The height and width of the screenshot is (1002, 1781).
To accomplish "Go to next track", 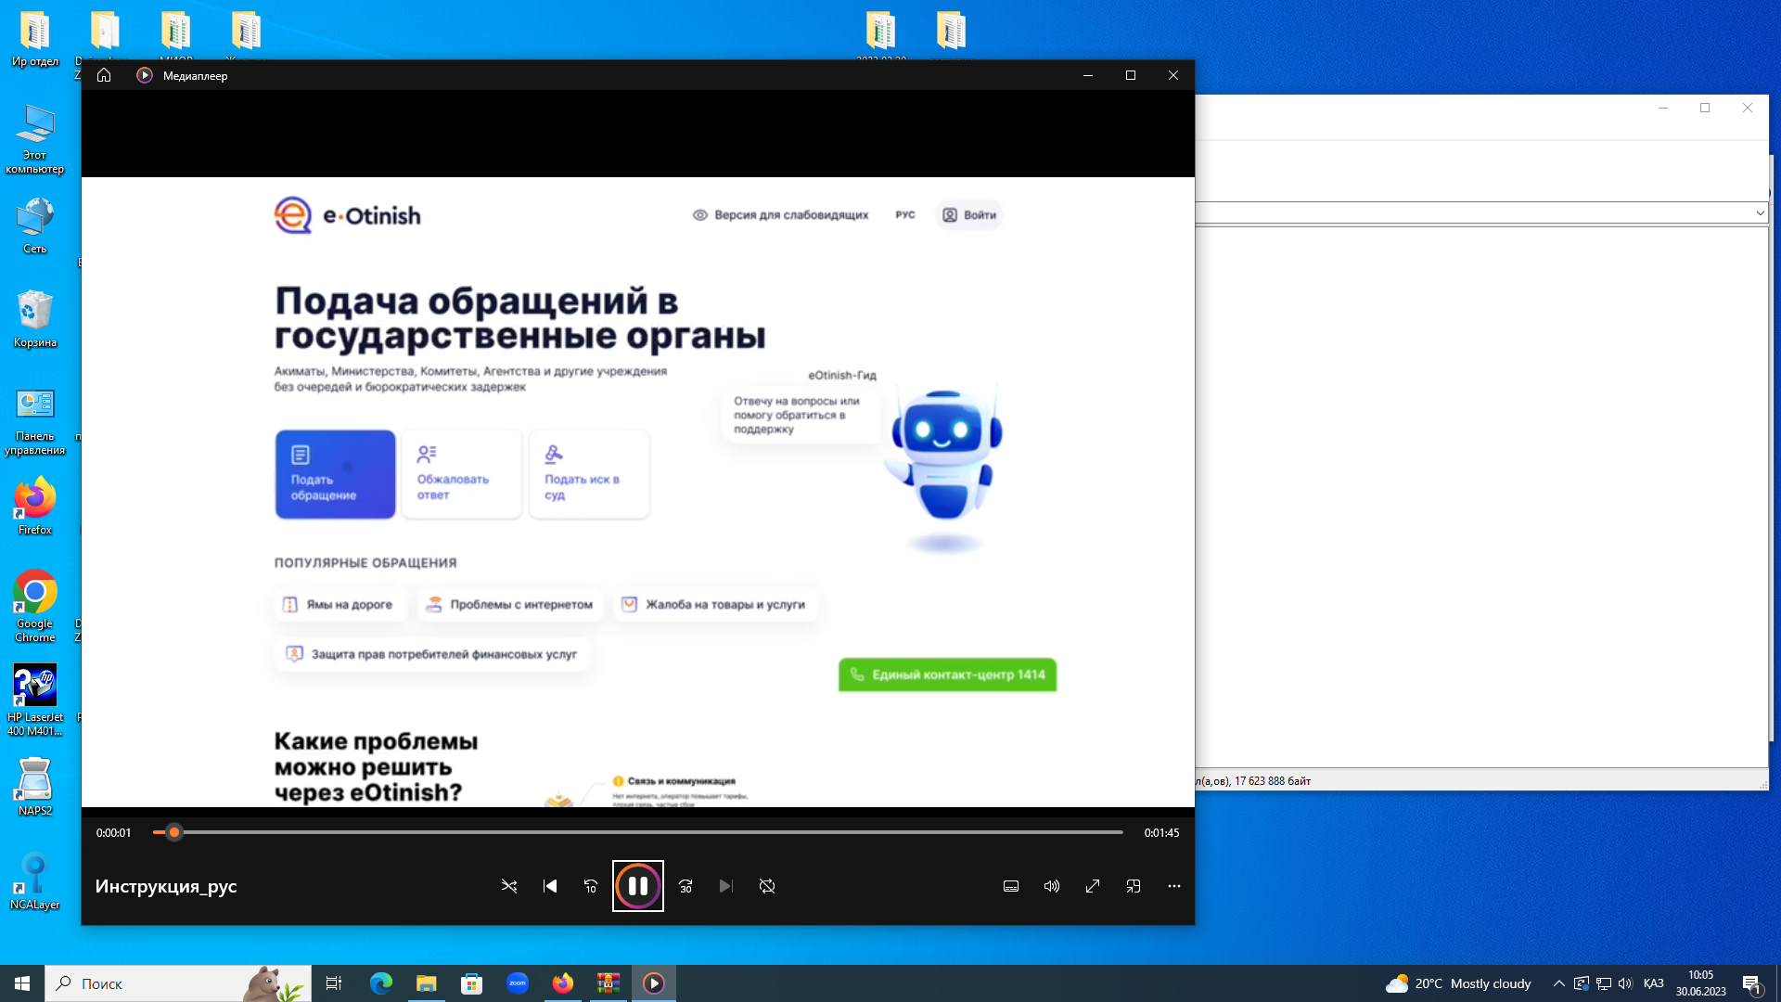I will click(x=725, y=886).
